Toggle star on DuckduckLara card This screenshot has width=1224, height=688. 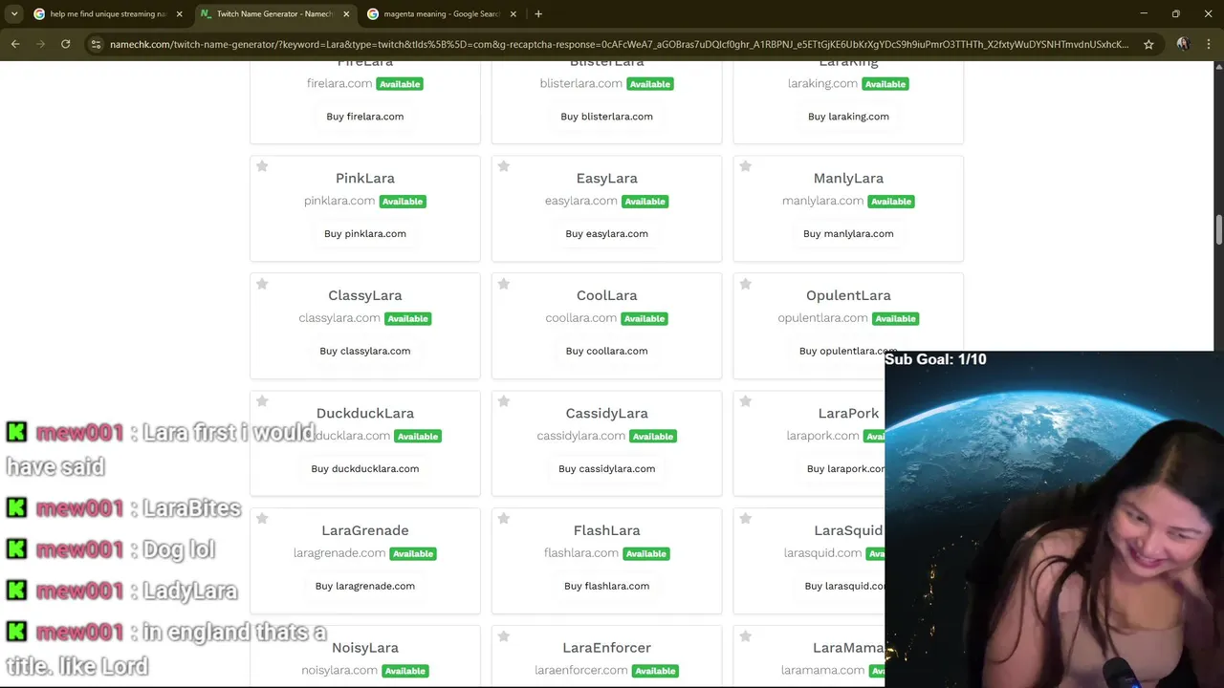(262, 401)
